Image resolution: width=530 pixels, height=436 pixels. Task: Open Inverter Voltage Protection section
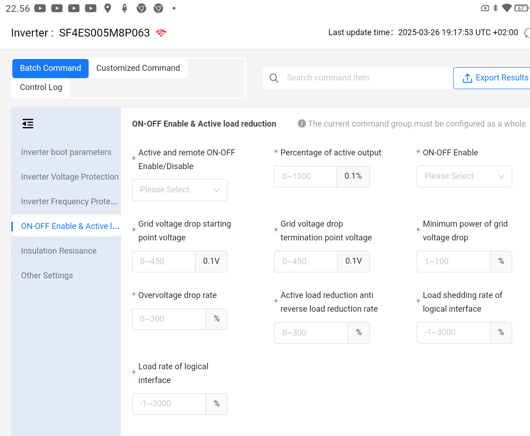(69, 177)
